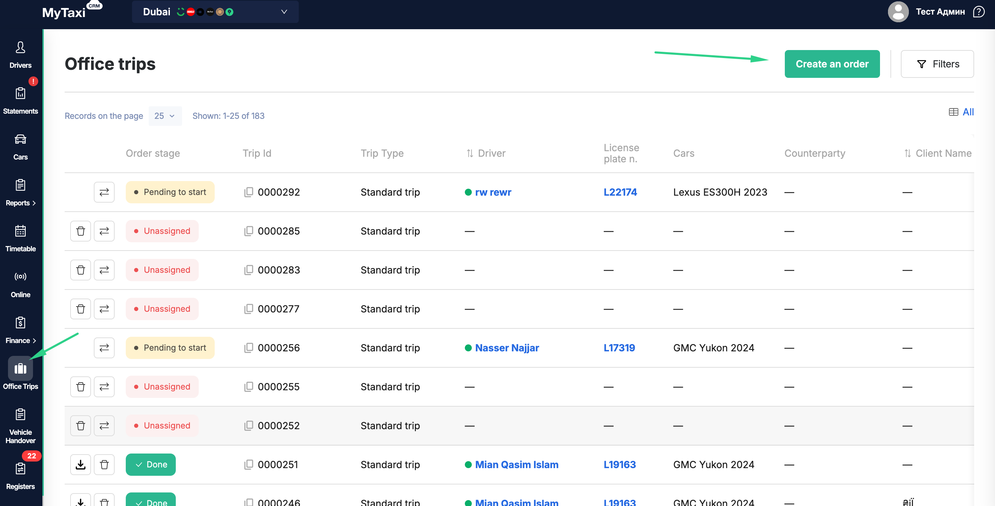This screenshot has height=506, width=995.
Task: Open license plate L22174 link
Action: pyautogui.click(x=620, y=192)
